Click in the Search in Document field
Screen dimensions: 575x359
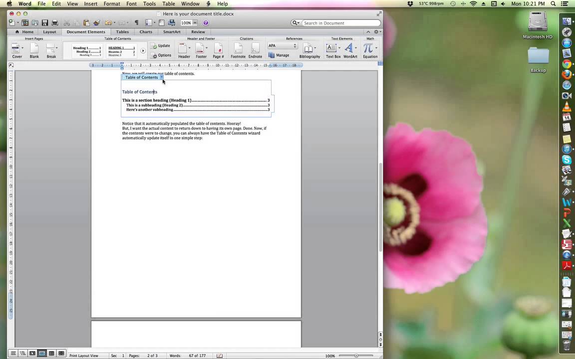(341, 23)
